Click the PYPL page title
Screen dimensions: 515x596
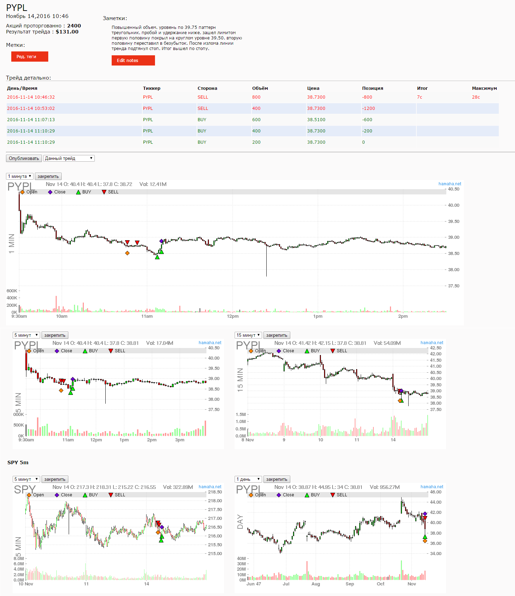[17, 7]
